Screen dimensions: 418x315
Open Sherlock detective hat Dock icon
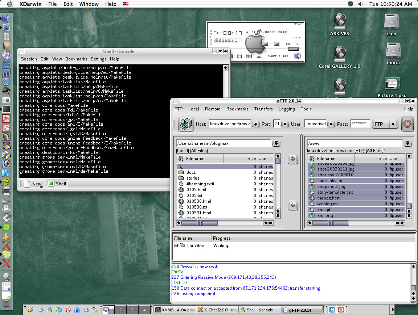coord(6,91)
